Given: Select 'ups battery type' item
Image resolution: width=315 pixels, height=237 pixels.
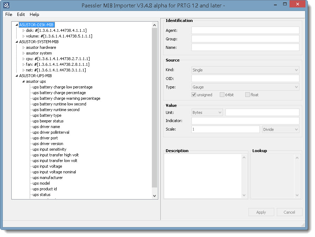Looking at the screenshot, I should coord(47,115).
